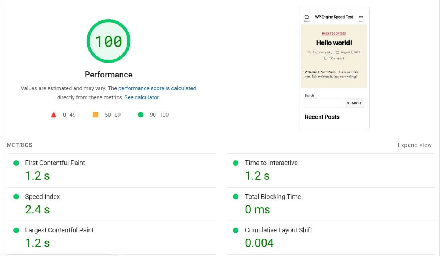The height and width of the screenshot is (256, 442).
Task: Click the UNCATEGORIZED category label in preview
Action: point(334,33)
